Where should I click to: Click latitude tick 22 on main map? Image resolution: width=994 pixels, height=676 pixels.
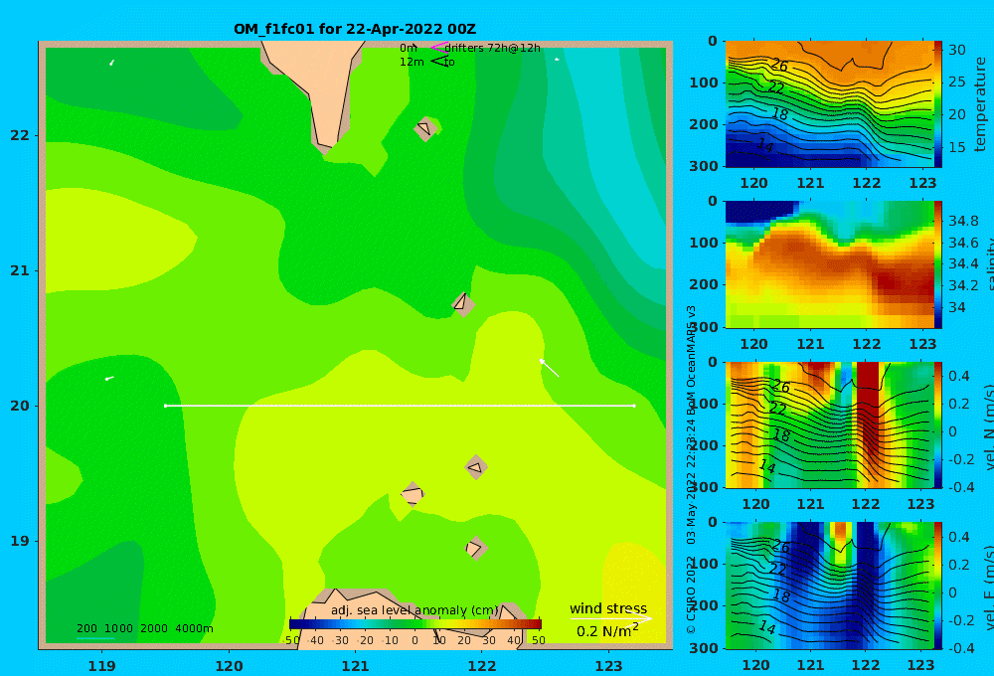click(x=20, y=135)
